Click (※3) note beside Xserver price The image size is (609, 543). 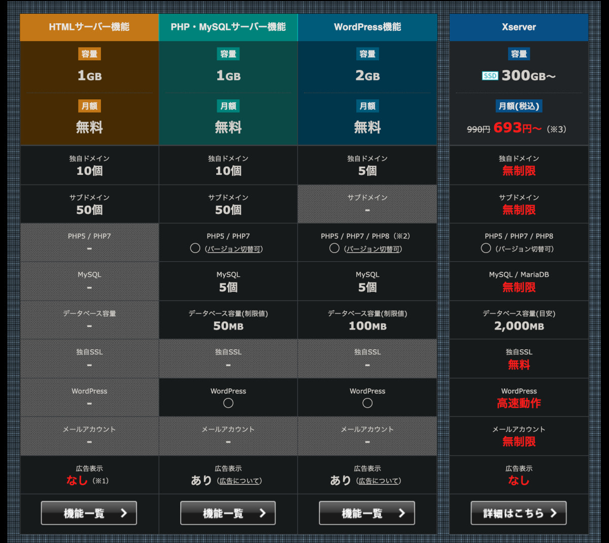556,129
